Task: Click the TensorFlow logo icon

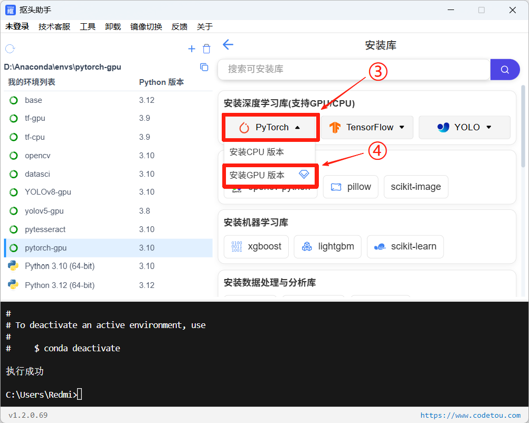Action: point(335,128)
